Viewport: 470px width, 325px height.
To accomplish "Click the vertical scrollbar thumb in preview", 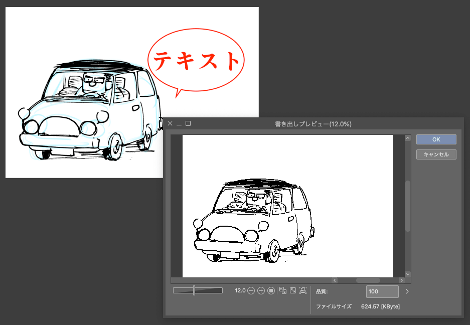I will click(408, 206).
